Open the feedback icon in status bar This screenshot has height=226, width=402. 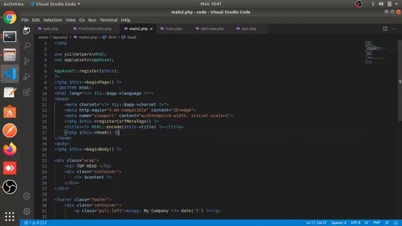click(387, 223)
